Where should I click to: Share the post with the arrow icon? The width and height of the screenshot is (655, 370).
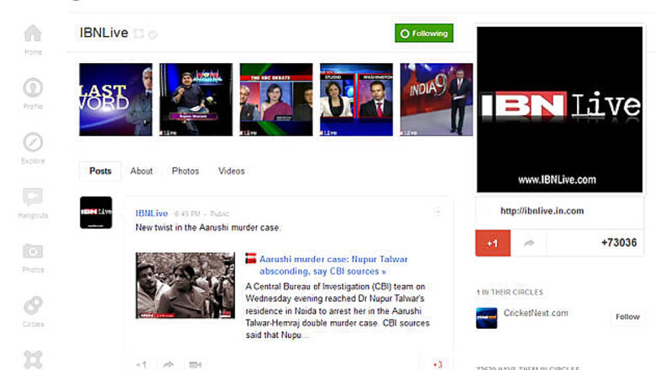pyautogui.click(x=168, y=365)
